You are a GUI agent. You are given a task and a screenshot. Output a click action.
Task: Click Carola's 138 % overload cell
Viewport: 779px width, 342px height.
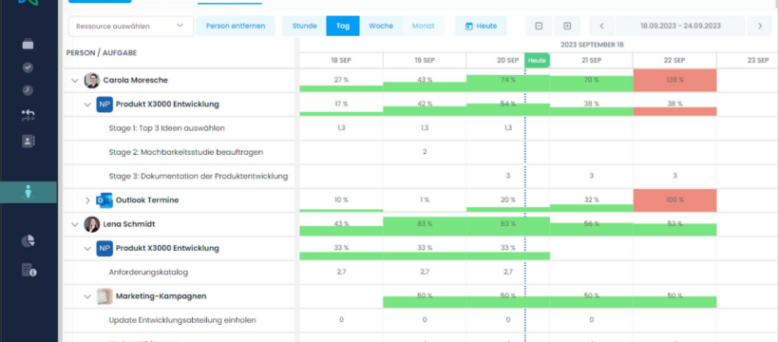[x=674, y=80]
